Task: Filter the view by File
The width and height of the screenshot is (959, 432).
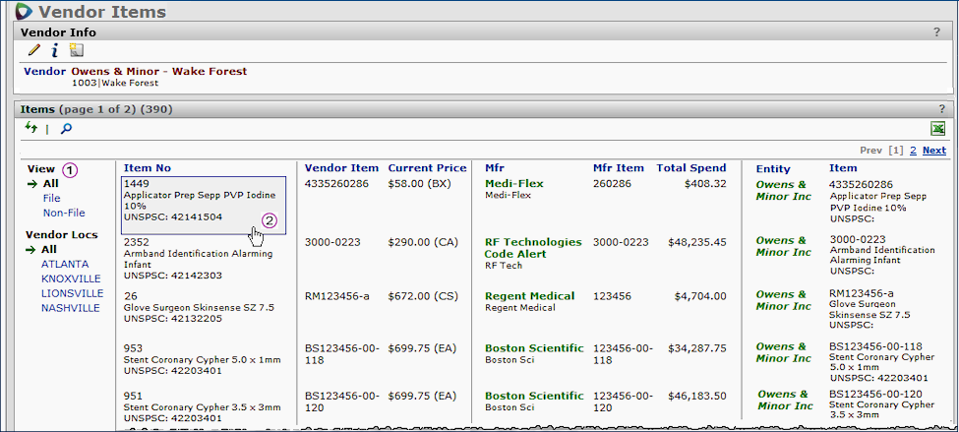Action: point(51,198)
